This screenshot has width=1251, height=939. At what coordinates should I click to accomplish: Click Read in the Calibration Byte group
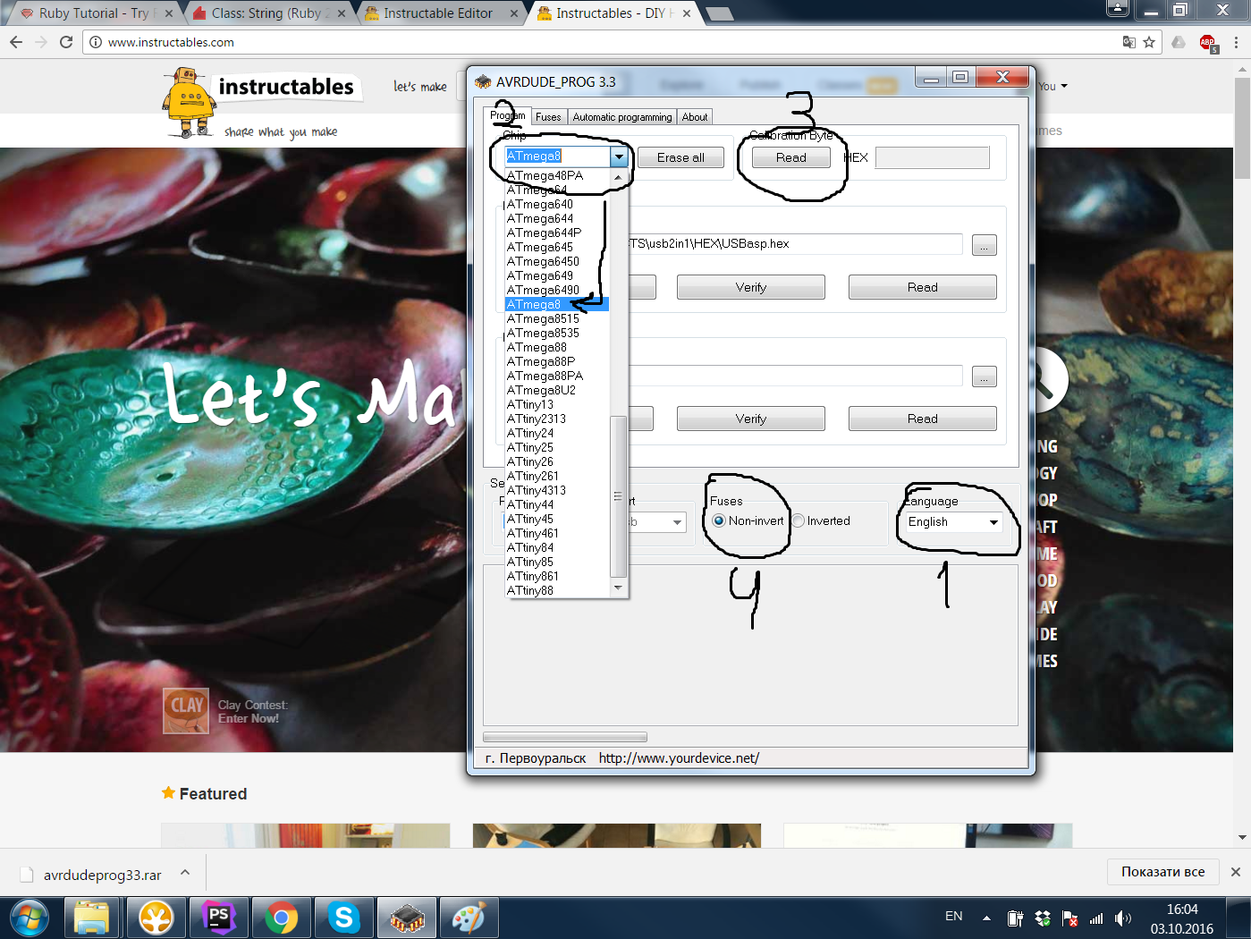pos(790,157)
